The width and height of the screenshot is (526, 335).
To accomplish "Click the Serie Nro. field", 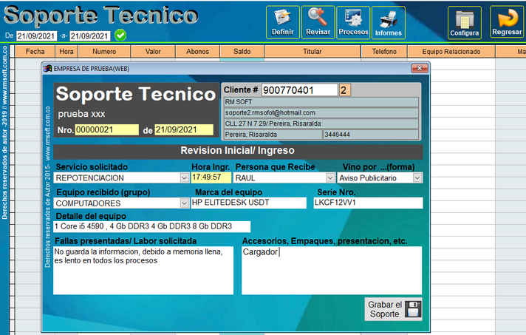I will click(367, 203).
